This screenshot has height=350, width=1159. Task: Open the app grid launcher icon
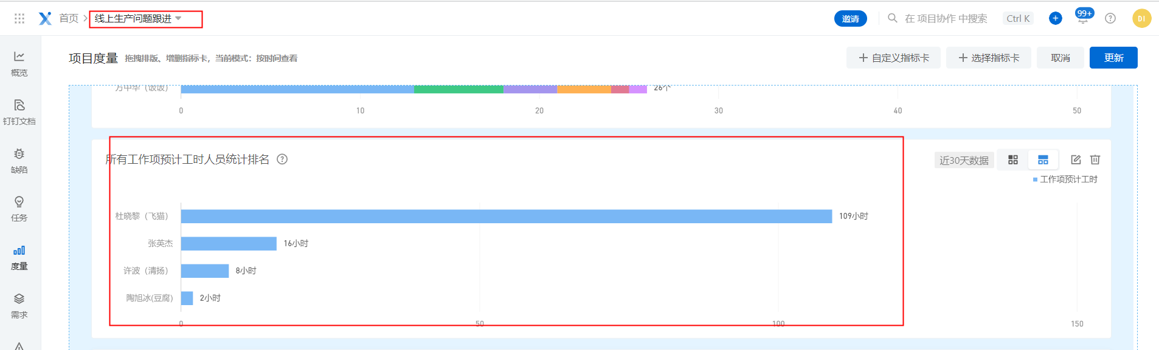tap(19, 19)
